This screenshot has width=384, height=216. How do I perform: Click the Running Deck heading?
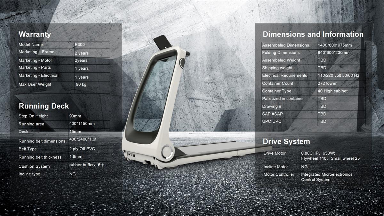pos(44,106)
